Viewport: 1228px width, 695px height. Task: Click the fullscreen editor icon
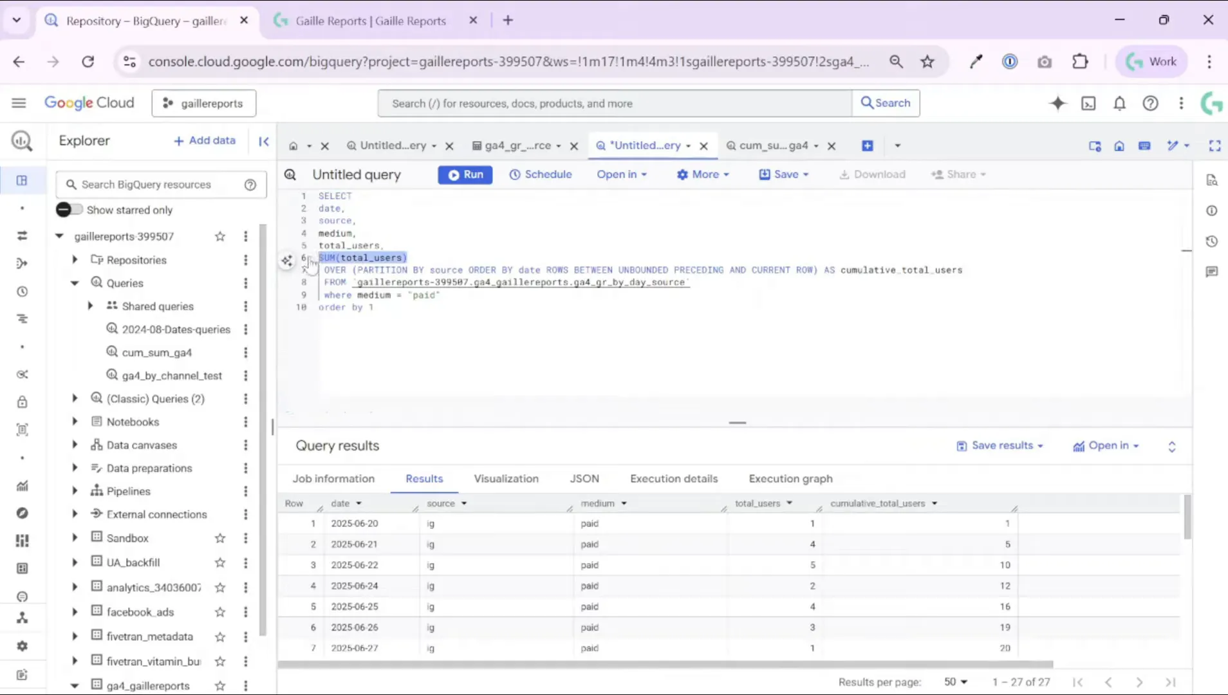click(x=1214, y=146)
